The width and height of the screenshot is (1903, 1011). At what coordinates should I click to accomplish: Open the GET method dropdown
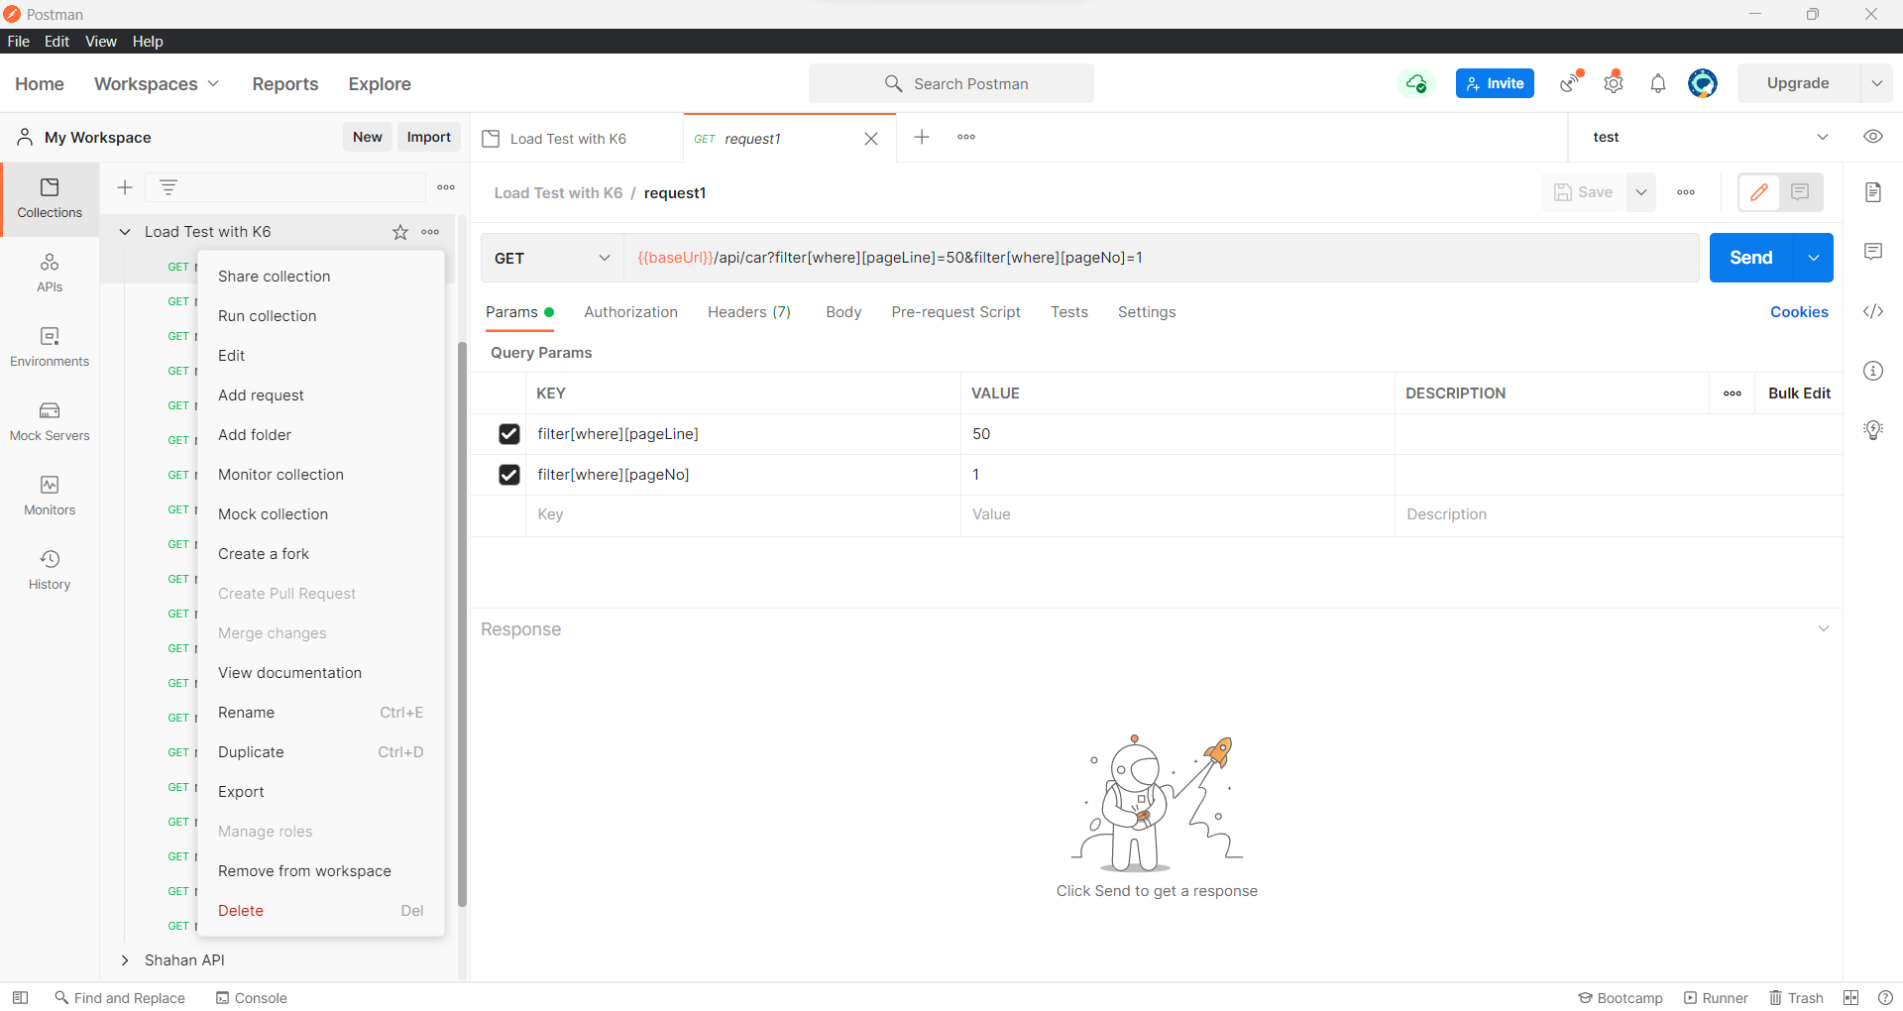pos(551,259)
